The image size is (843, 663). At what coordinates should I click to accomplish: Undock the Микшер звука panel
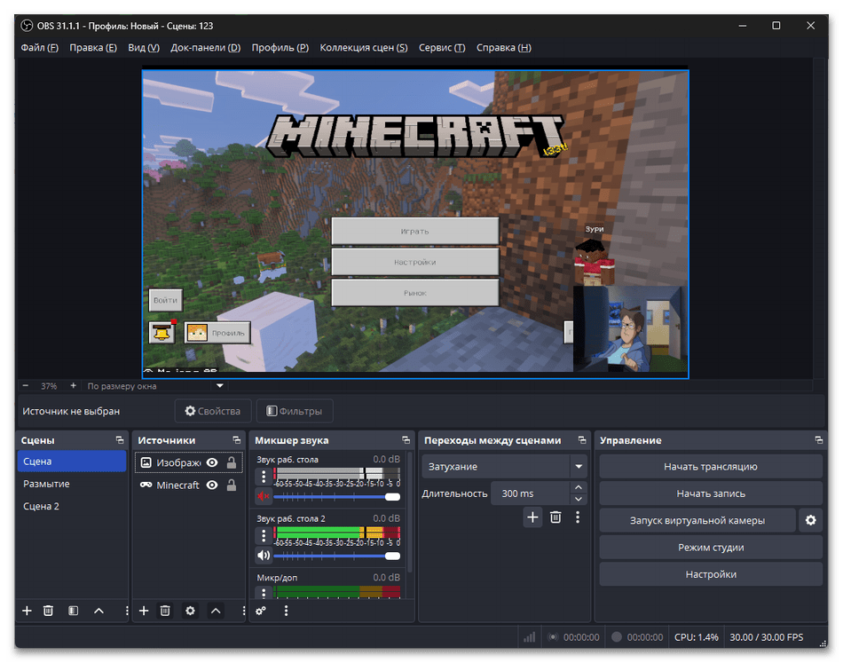[x=406, y=440]
